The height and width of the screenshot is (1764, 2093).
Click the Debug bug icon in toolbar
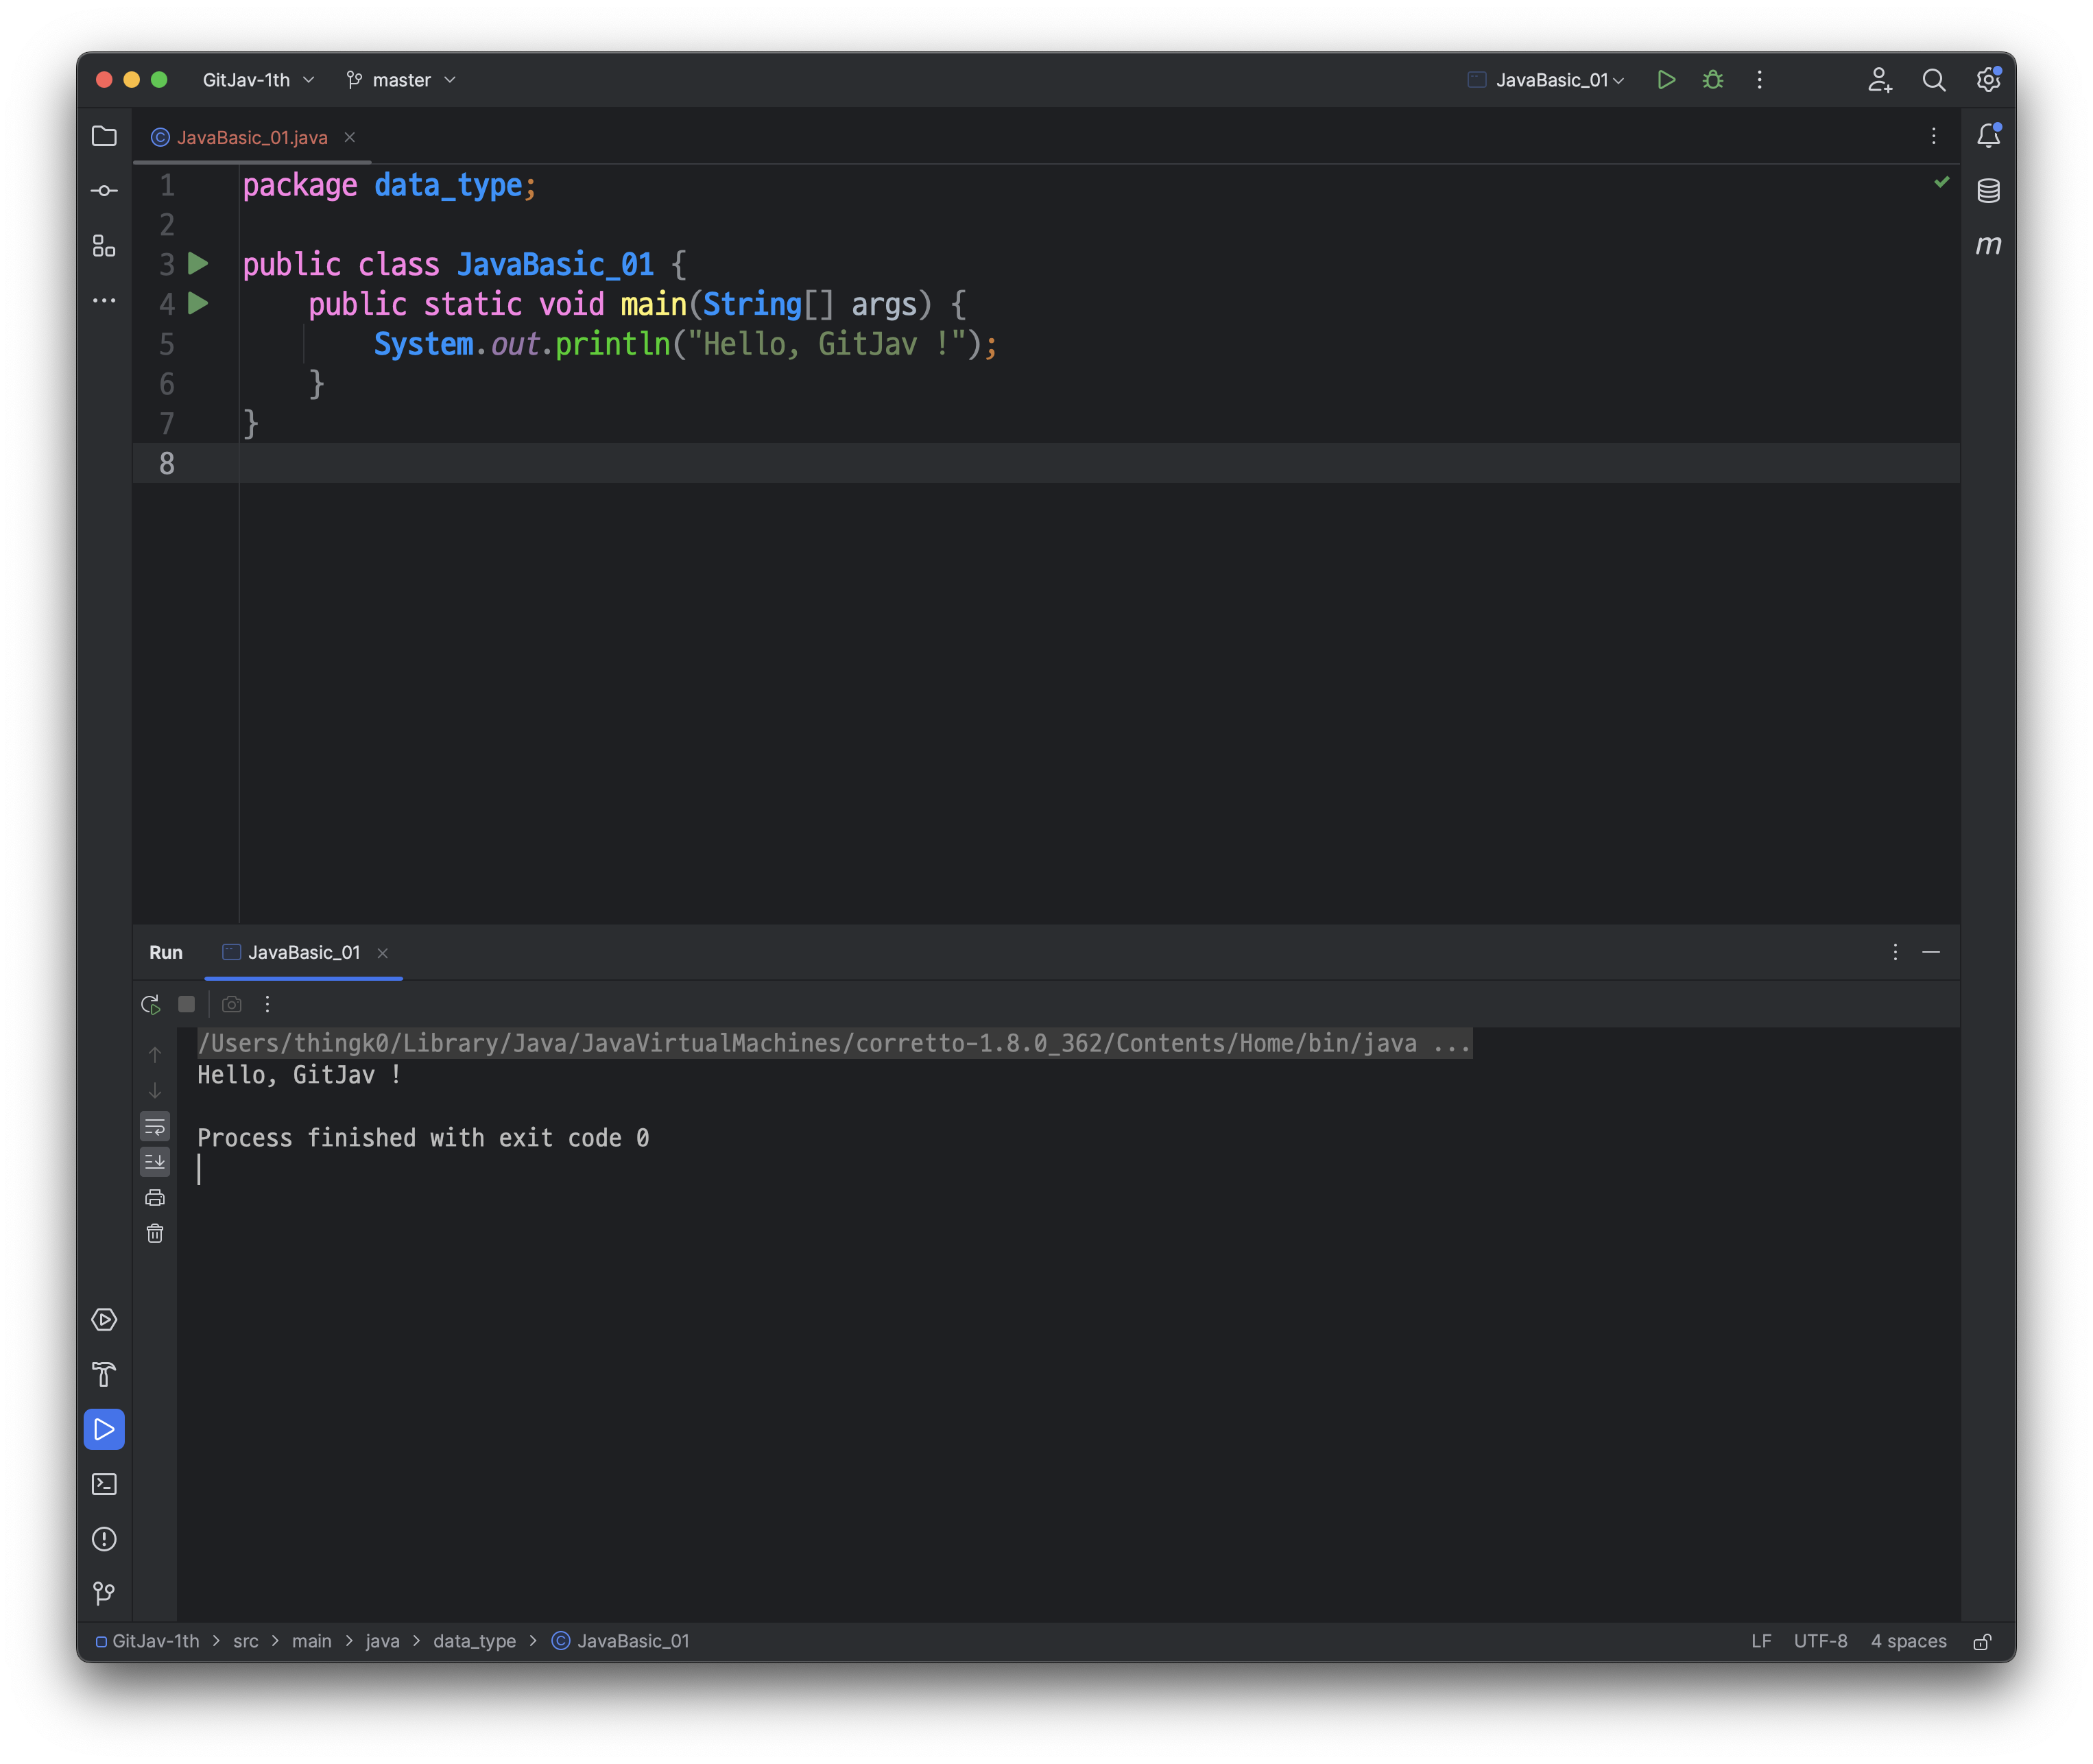coord(1713,80)
